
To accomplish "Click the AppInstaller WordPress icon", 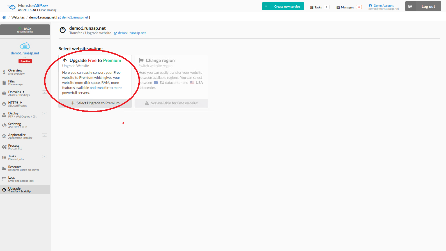I will pos(4,136).
